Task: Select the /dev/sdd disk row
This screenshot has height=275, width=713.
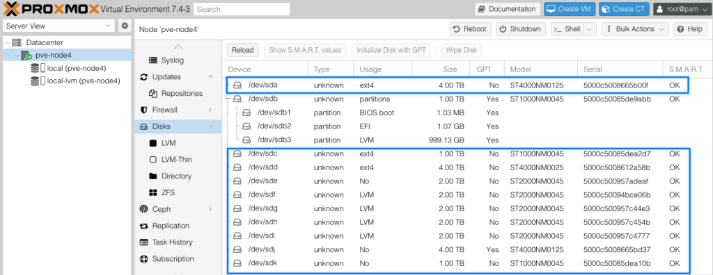Action: pos(467,167)
